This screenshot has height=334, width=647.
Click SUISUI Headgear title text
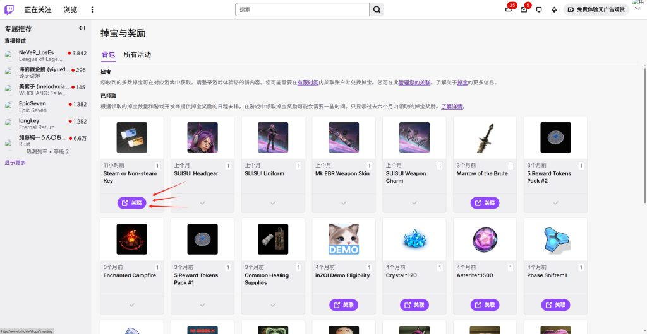coord(196,173)
